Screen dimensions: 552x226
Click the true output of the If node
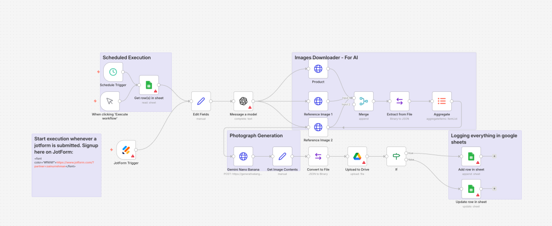coord(407,153)
